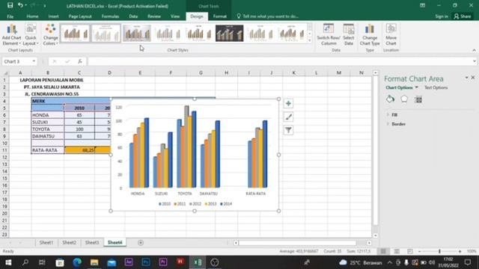
Task: Switch to the View tab
Action: [175, 16]
